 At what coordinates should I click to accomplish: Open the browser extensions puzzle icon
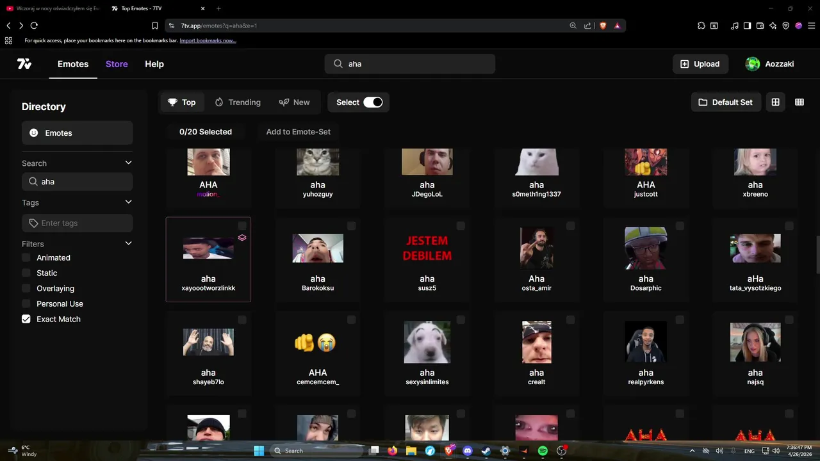701,26
